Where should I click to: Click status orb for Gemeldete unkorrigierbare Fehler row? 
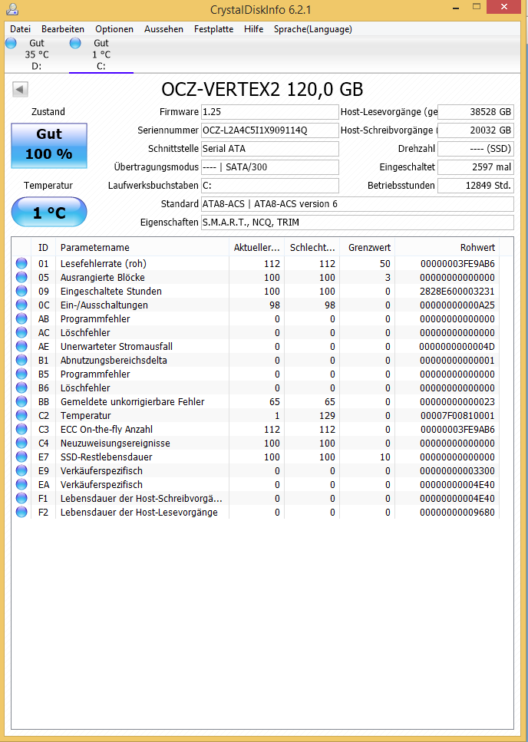(x=21, y=402)
